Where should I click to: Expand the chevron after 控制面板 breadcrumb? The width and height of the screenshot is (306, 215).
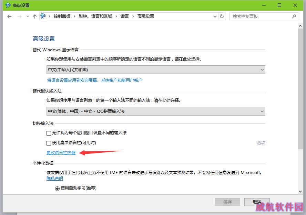point(74,17)
